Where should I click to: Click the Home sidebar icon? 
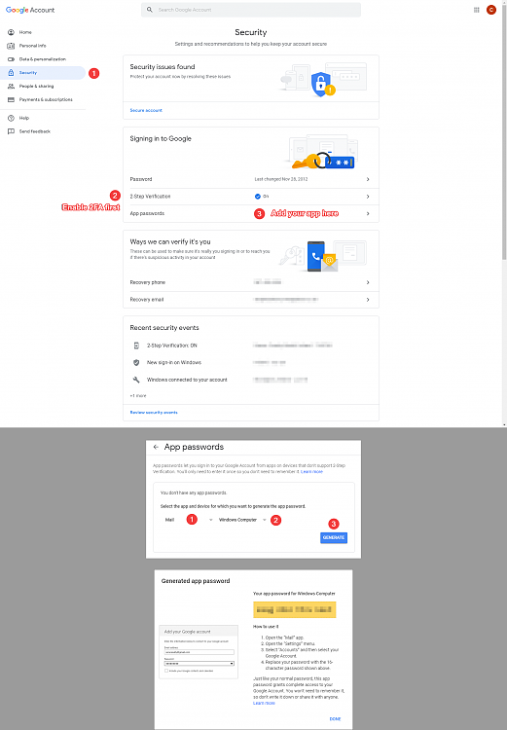[11, 32]
